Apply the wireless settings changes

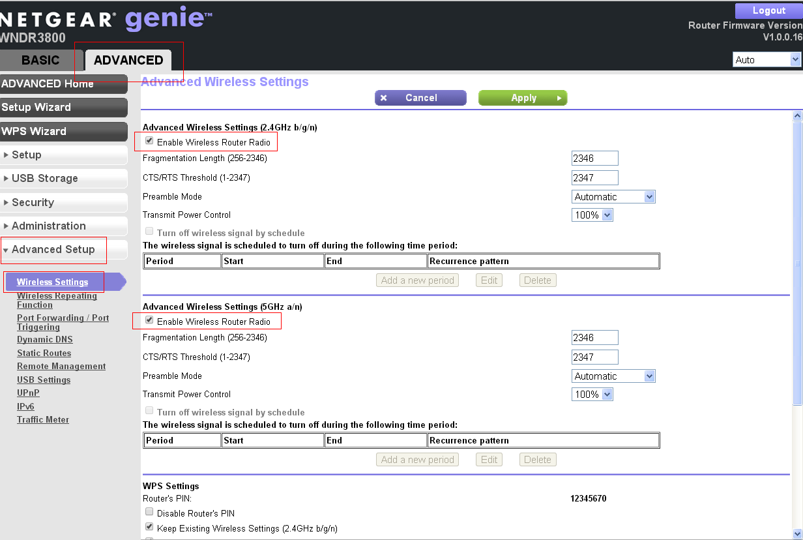[x=523, y=98]
